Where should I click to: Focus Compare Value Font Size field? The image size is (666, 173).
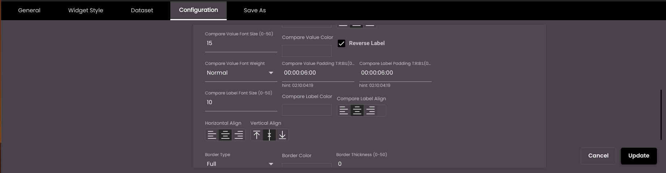241,43
